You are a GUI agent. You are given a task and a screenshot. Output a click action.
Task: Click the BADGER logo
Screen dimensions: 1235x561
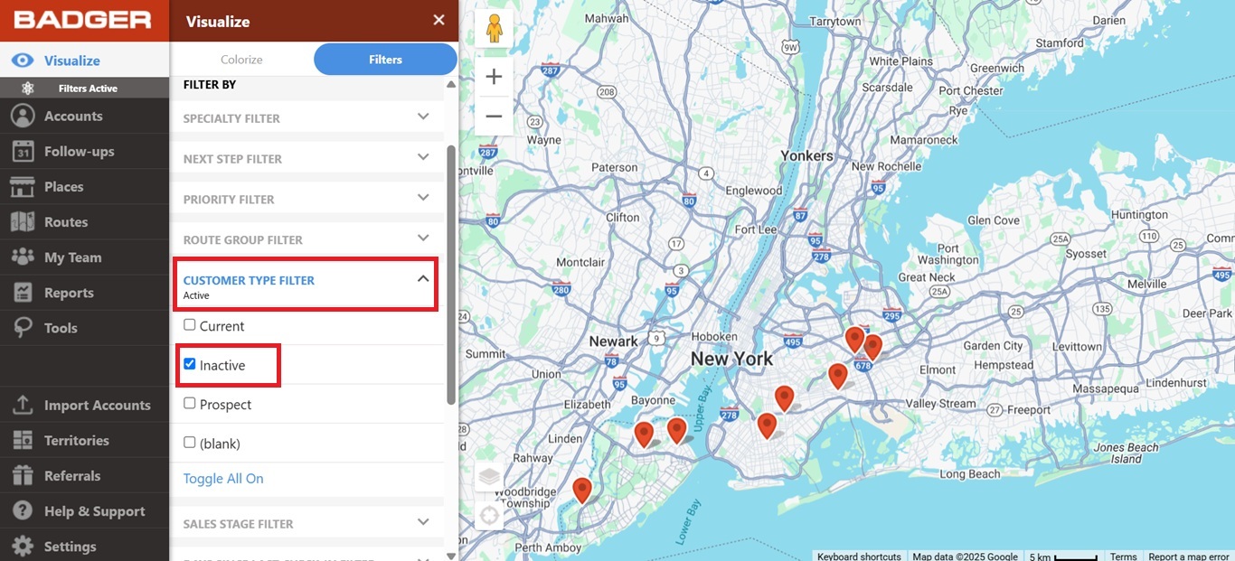(x=82, y=20)
